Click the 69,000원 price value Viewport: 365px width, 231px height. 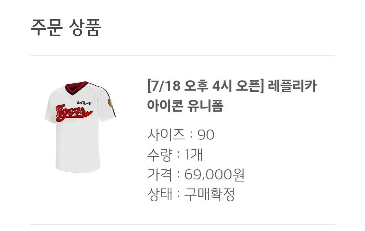tap(214, 175)
